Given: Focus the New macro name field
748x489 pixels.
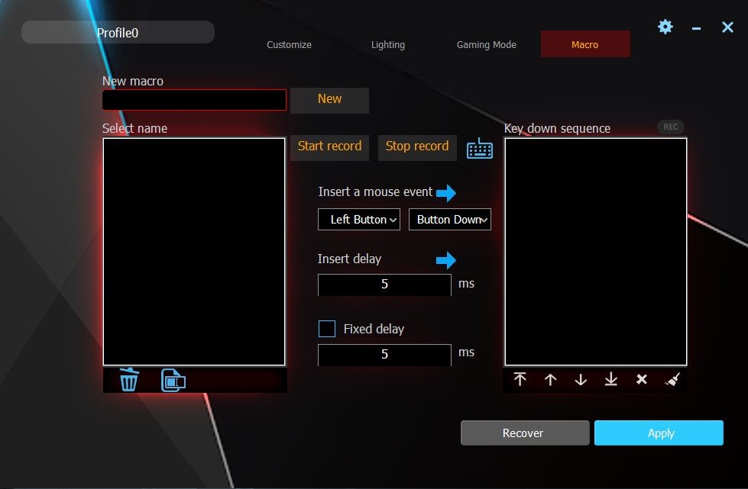Looking at the screenshot, I should [194, 100].
